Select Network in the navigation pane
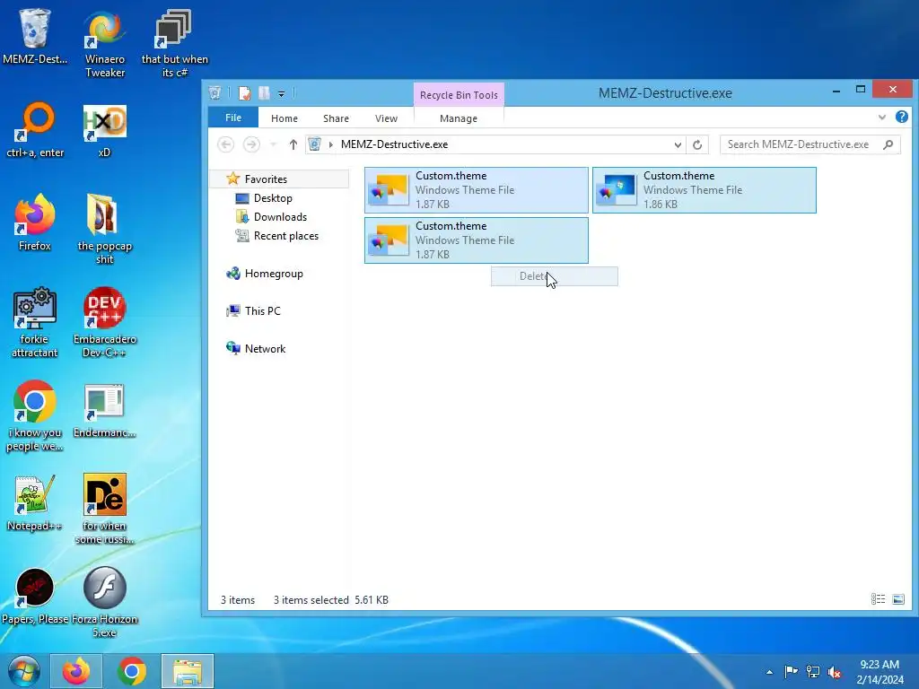 265,349
